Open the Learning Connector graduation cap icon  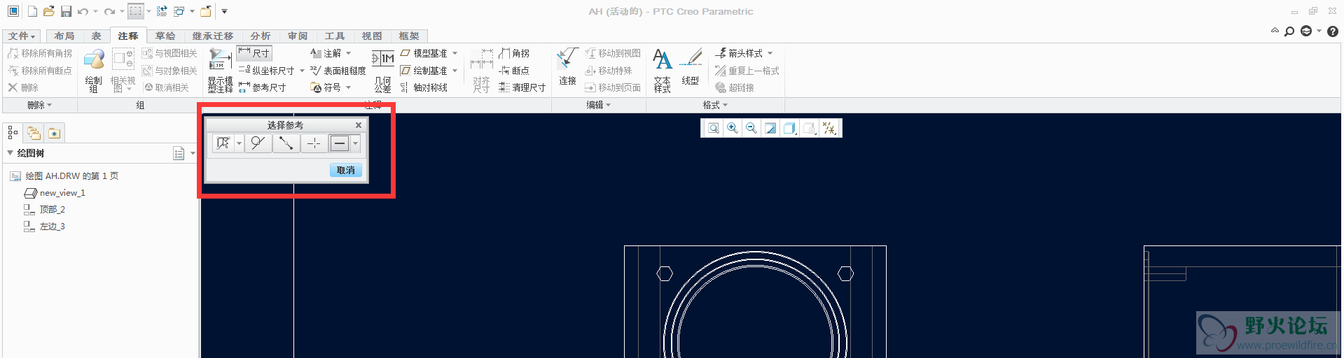tap(1306, 31)
